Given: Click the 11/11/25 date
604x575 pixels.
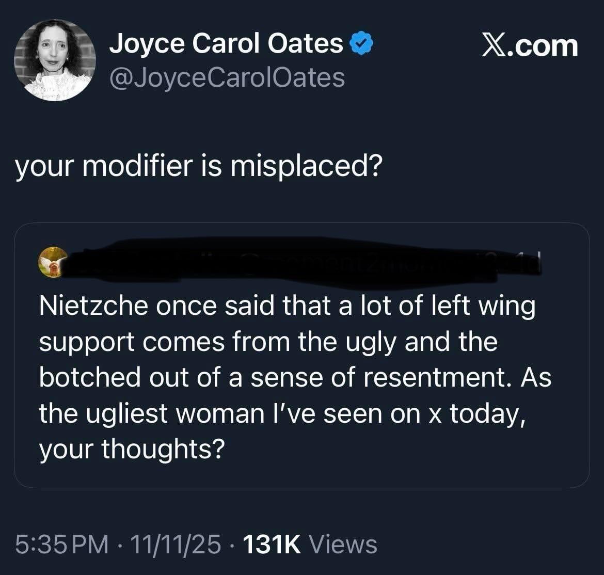Looking at the screenshot, I should [x=176, y=544].
